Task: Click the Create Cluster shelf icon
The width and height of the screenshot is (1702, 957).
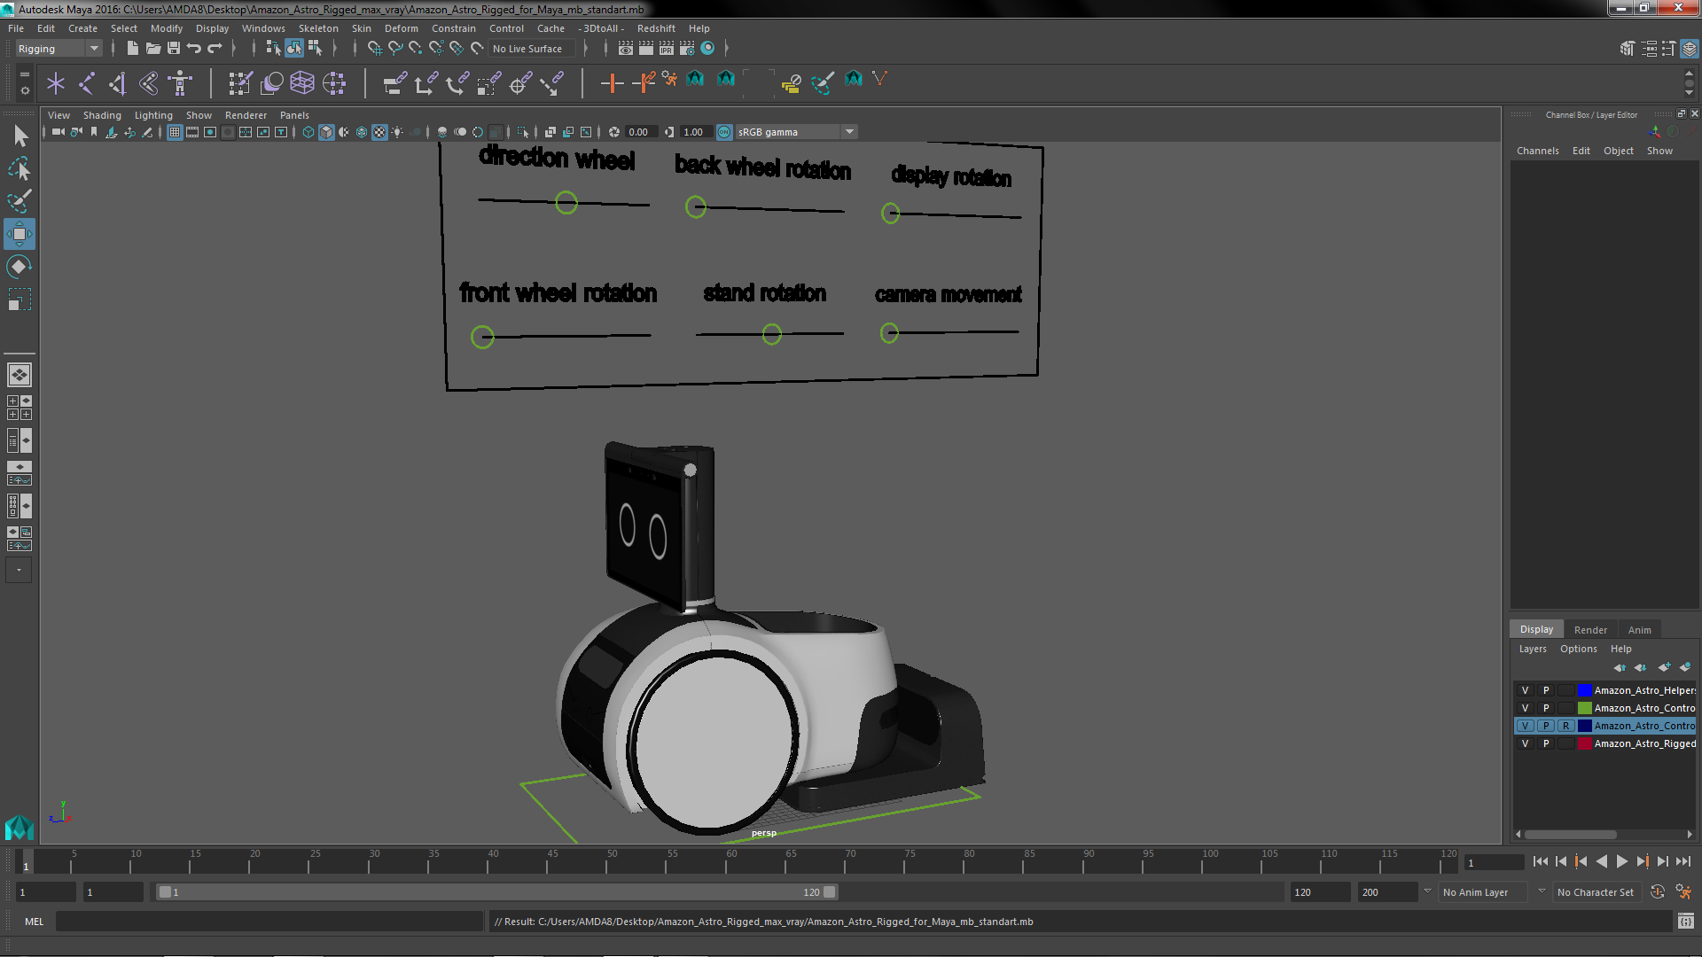Action: pos(334,83)
